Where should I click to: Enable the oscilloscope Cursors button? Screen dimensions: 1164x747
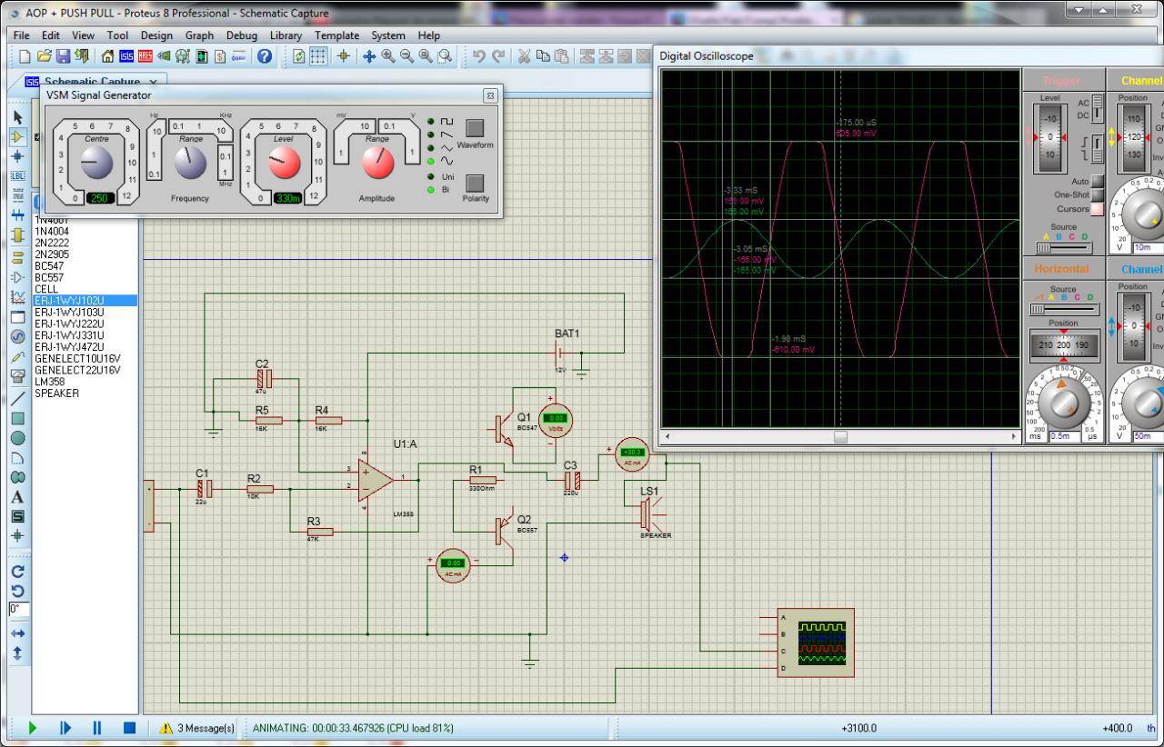1097,209
